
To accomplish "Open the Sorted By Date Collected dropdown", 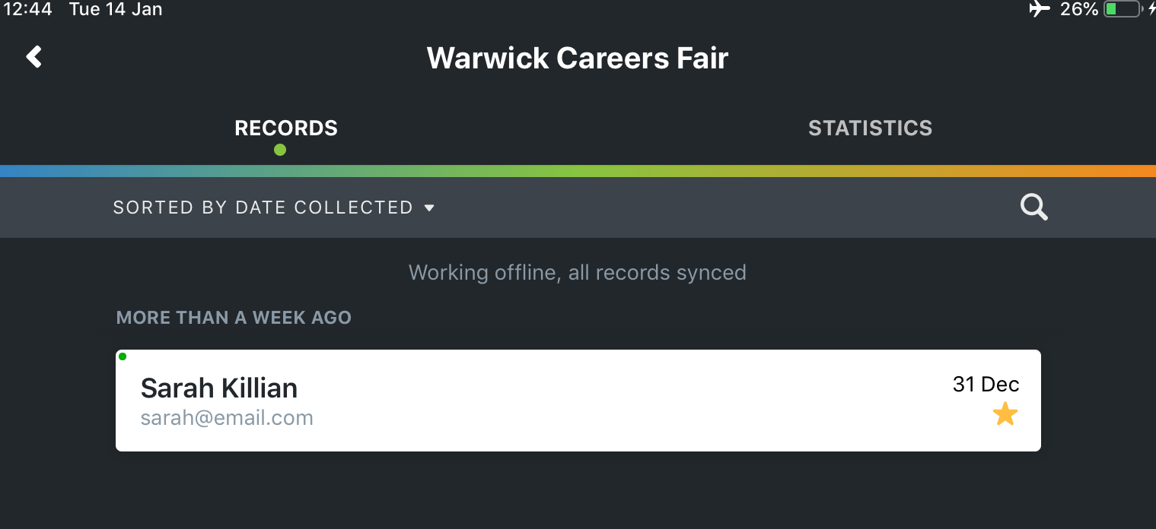I will click(274, 207).
